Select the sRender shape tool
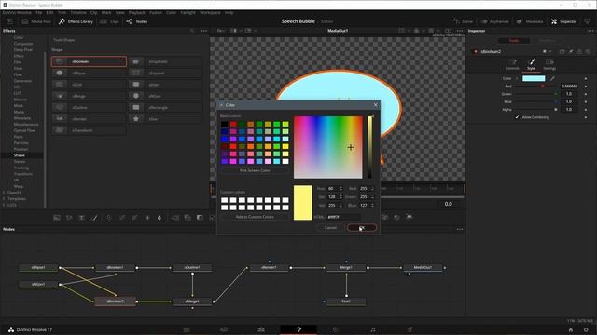The width and height of the screenshot is (597, 335). 89,119
